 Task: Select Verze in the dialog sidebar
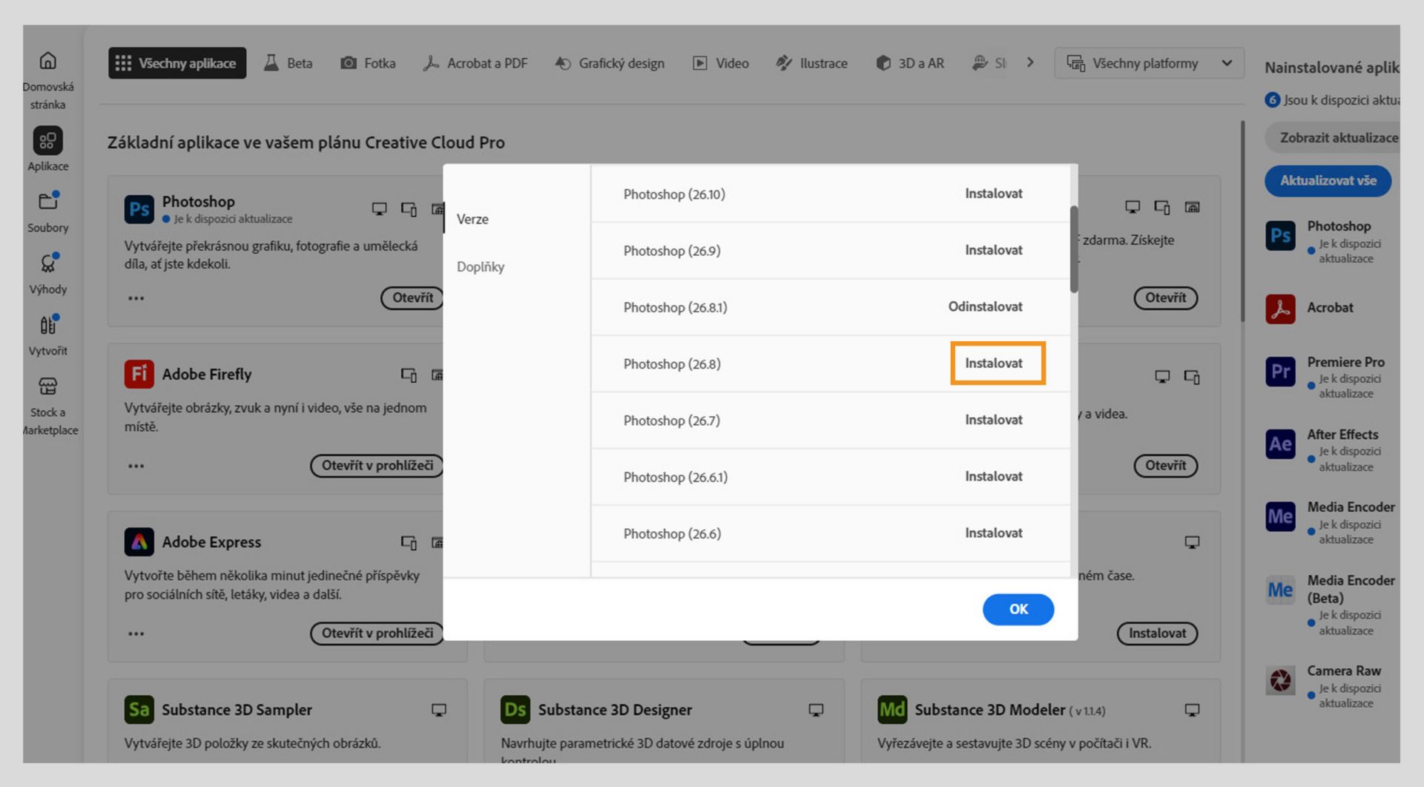pos(472,220)
